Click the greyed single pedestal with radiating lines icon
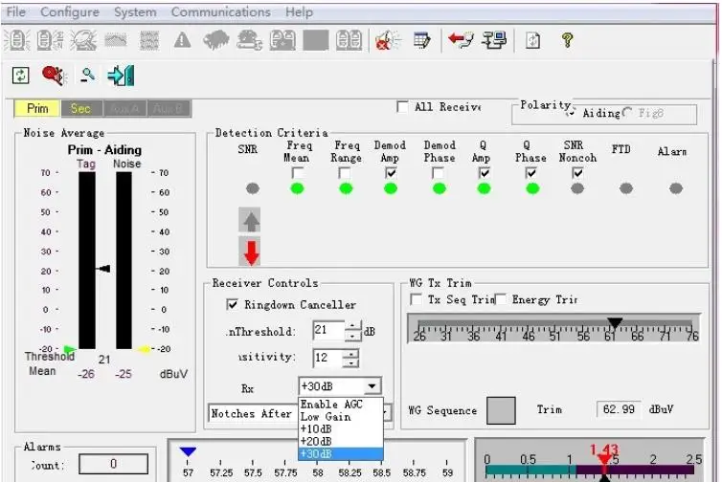Screen dimensions: 722x482 (17, 40)
